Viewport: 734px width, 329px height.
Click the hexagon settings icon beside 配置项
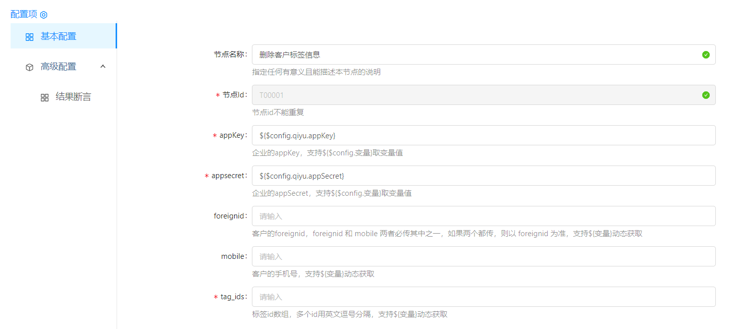pyautogui.click(x=44, y=15)
